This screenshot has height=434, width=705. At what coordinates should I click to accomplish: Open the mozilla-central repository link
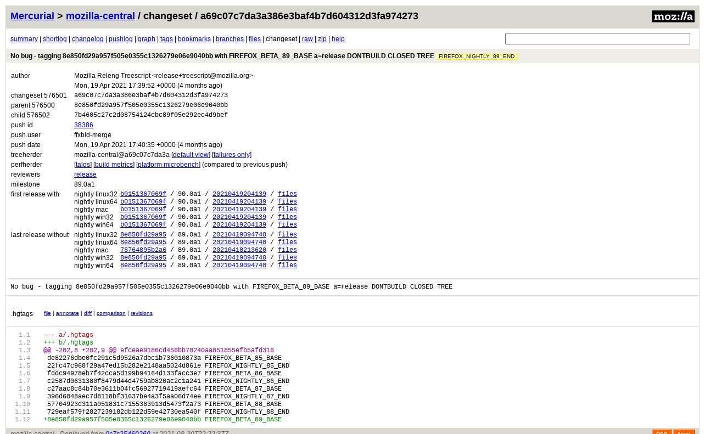tap(100, 16)
